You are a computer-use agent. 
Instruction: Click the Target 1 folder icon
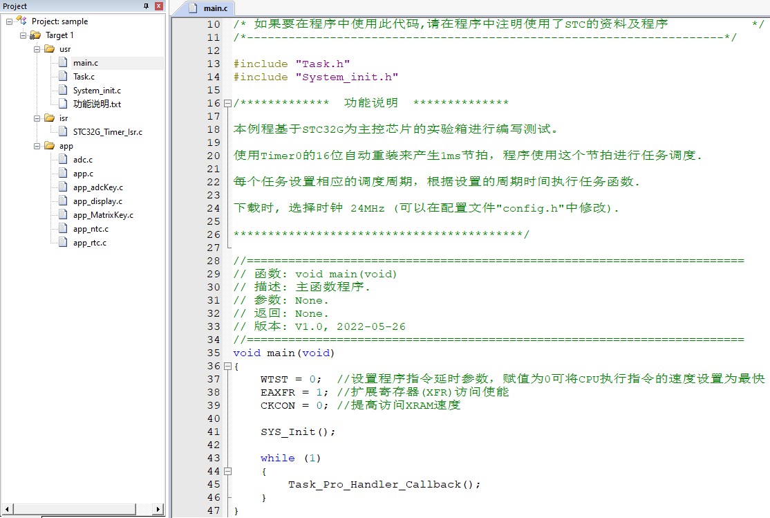pyautogui.click(x=35, y=35)
